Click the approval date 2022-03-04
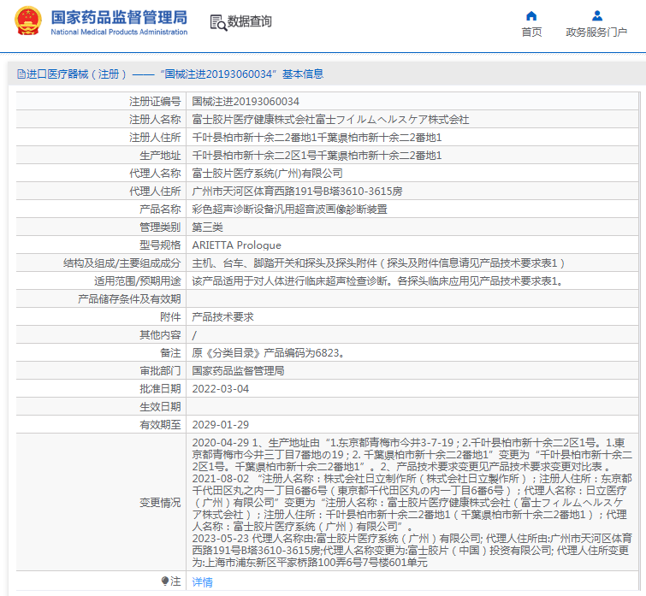The image size is (646, 596). pyautogui.click(x=221, y=388)
